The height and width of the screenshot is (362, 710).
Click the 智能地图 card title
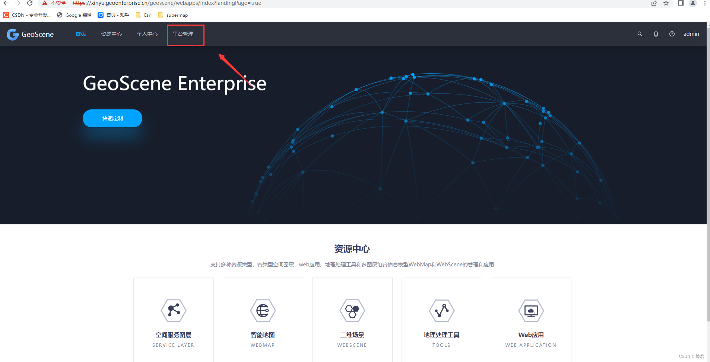coord(263,335)
